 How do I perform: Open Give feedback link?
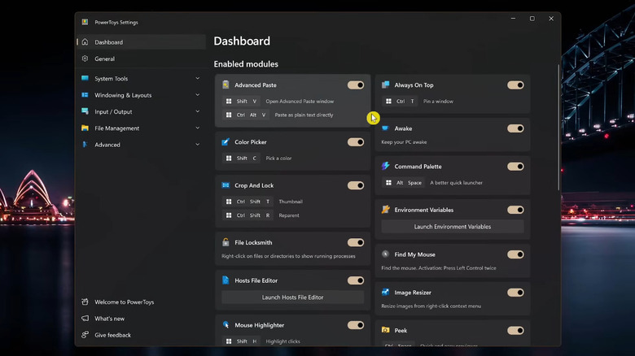pos(142,335)
